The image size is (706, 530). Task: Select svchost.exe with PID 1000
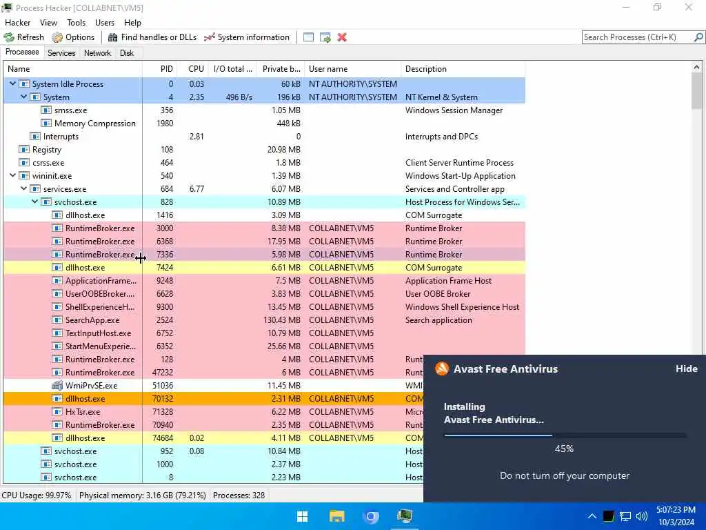point(214,464)
